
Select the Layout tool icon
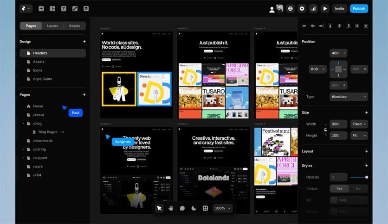[x=52, y=9]
